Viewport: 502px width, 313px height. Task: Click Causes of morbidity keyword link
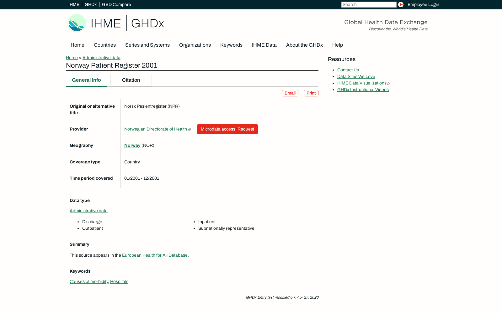[x=89, y=282]
